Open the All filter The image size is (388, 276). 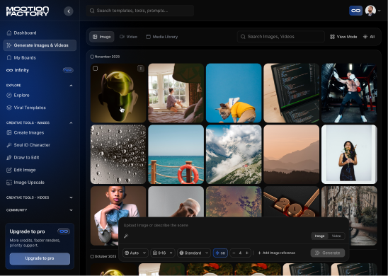(369, 37)
